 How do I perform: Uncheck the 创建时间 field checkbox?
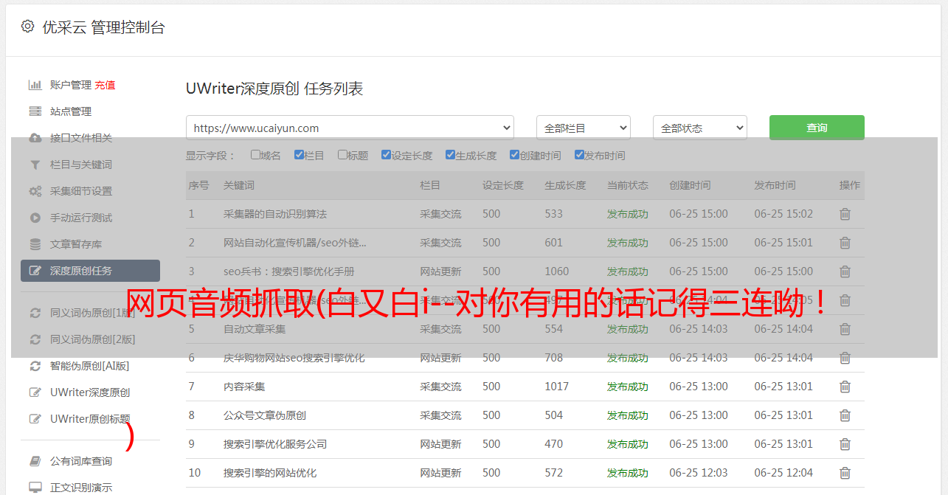[x=514, y=155]
